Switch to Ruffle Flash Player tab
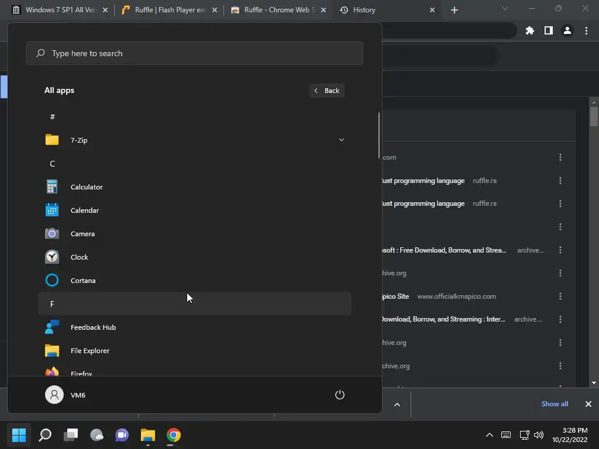Viewport: 599px width, 449px height. tap(169, 10)
